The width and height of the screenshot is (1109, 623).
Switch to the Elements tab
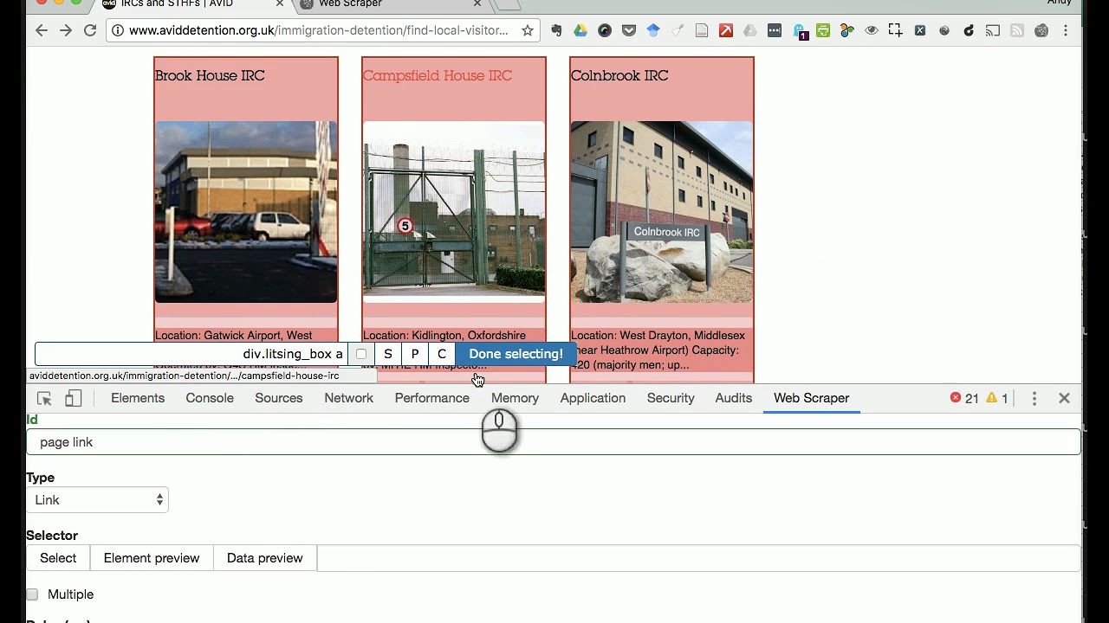click(138, 398)
